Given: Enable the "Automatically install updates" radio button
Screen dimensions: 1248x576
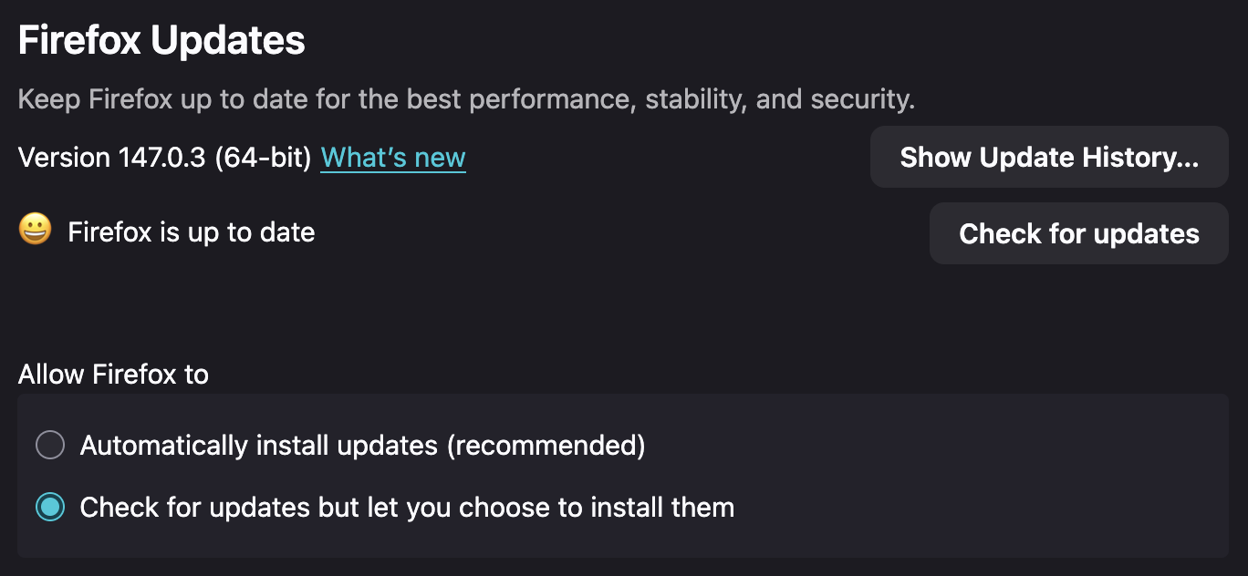Looking at the screenshot, I should [x=50, y=446].
